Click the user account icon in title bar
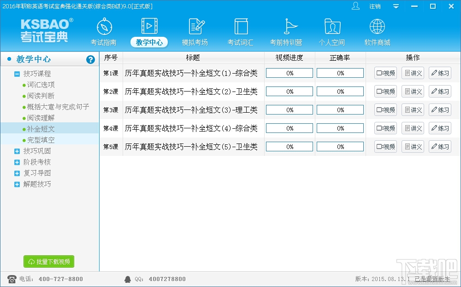The image size is (461, 287). 355,6
